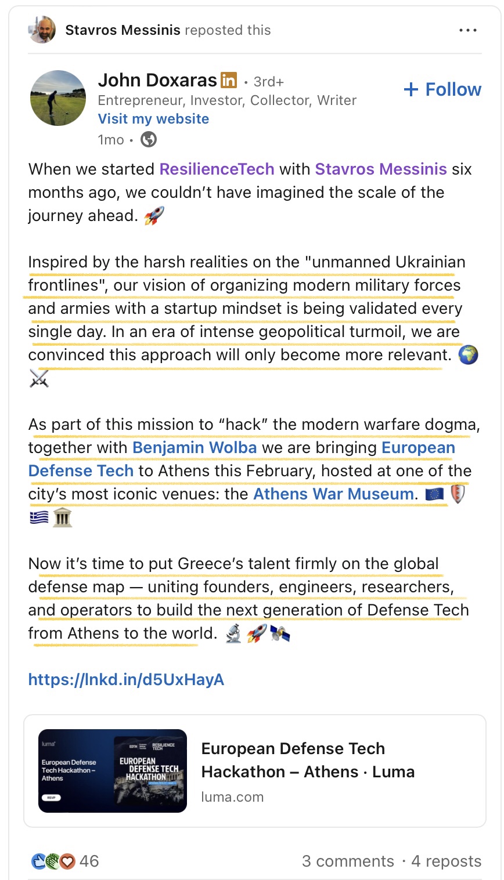This screenshot has width=504, height=880.
Task: Open European Defense Tech Hackathon card title
Action: 308,760
